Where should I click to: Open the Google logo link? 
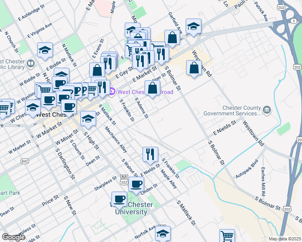click(x=13, y=237)
